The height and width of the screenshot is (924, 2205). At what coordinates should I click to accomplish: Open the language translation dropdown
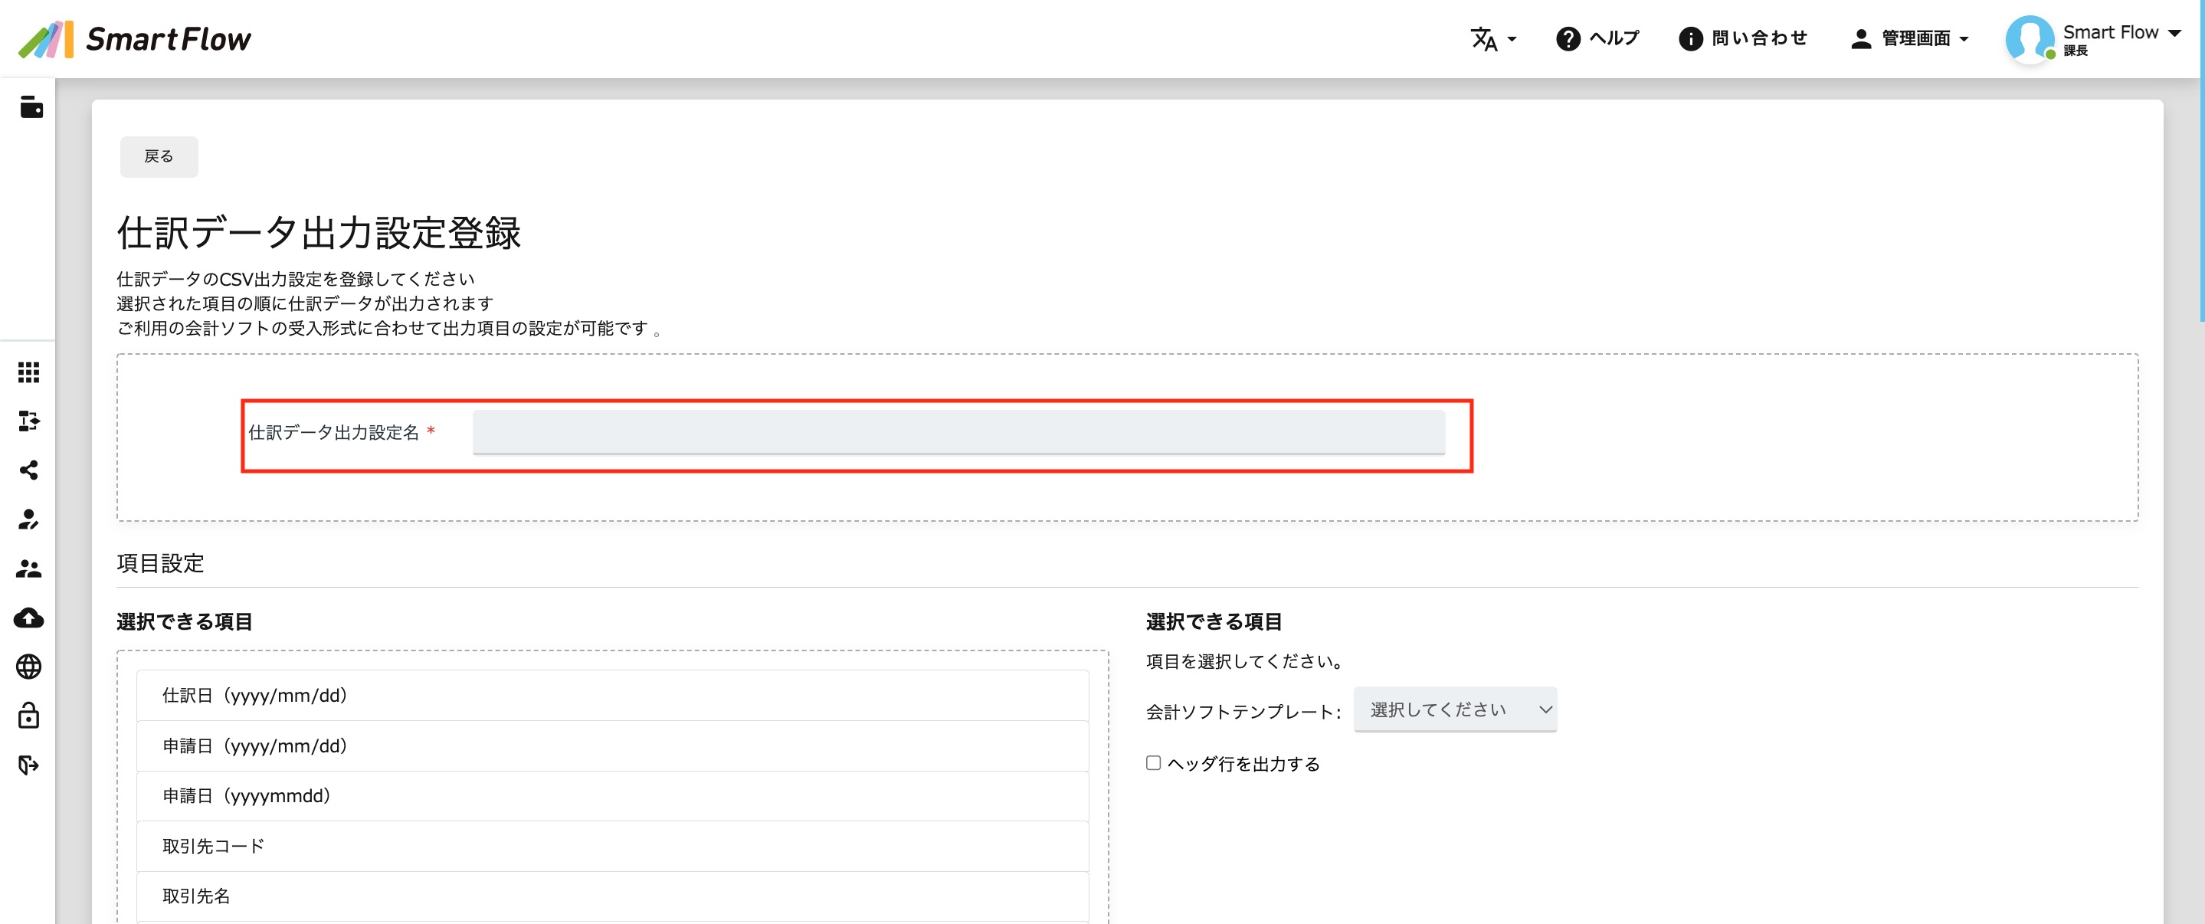(x=1492, y=38)
